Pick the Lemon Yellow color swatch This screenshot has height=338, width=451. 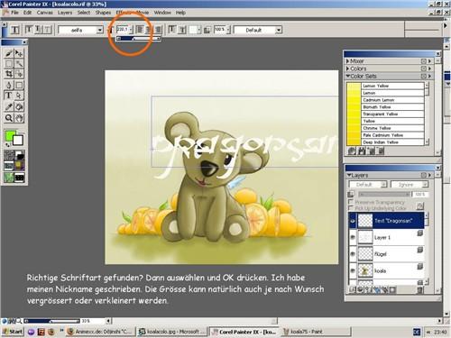click(x=386, y=86)
